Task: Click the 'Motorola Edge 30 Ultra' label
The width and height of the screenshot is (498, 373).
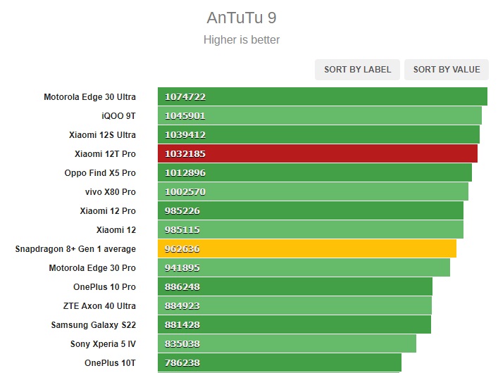Action: [89, 97]
